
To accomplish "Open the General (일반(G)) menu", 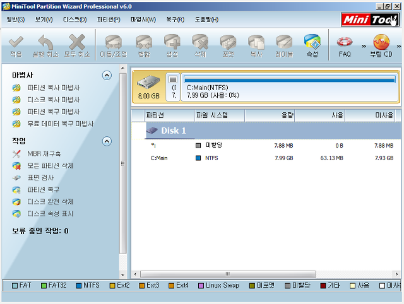I will 16,20.
